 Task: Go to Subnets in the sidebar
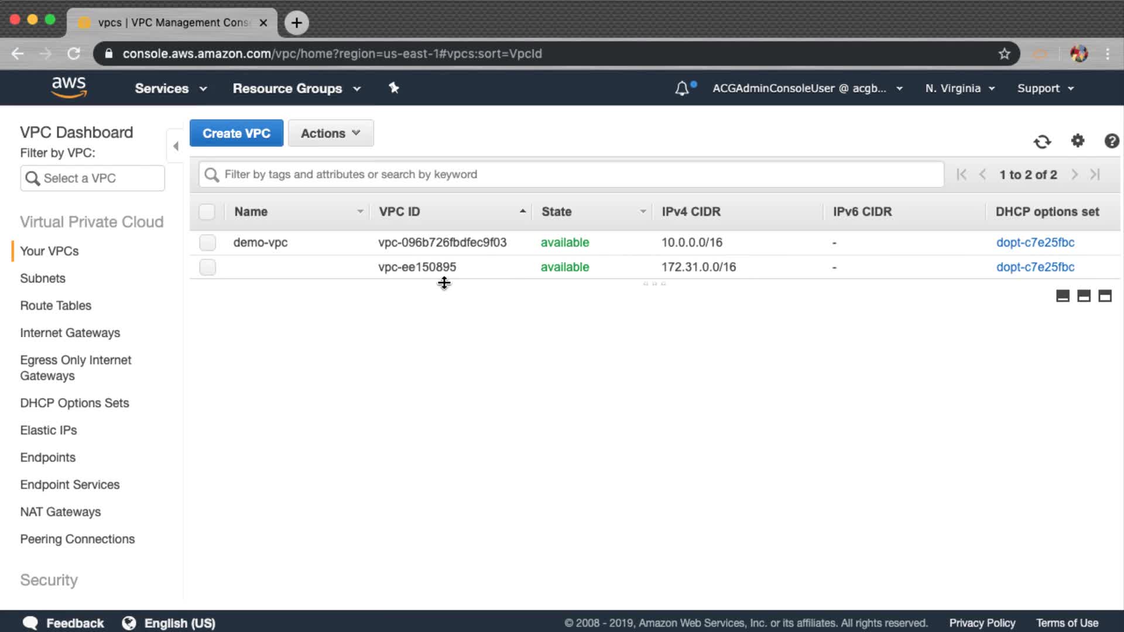coord(43,279)
